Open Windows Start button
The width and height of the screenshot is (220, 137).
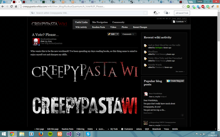click(3, 134)
